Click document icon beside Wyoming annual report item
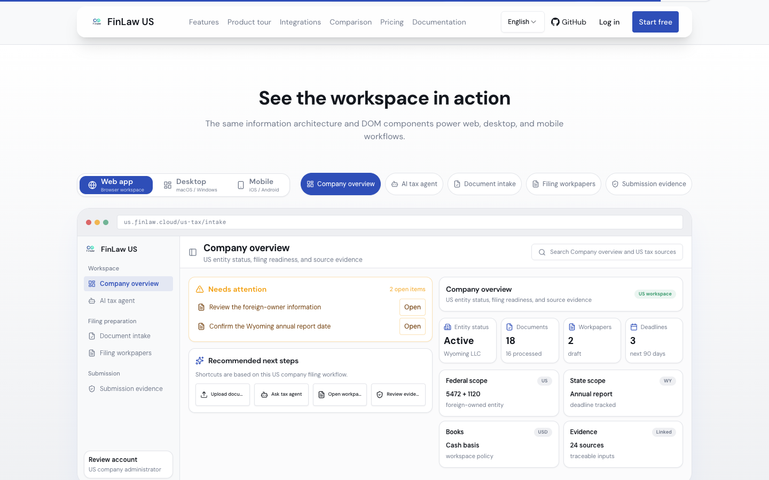The height and width of the screenshot is (480, 769). [x=201, y=326]
